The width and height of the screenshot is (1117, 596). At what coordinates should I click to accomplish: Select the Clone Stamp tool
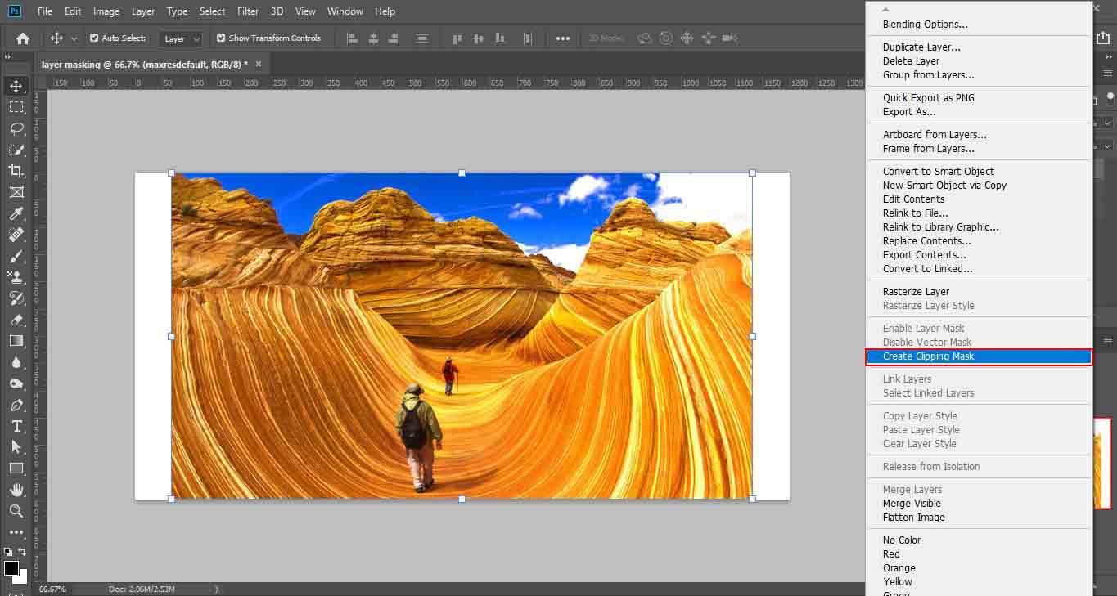tap(16, 277)
